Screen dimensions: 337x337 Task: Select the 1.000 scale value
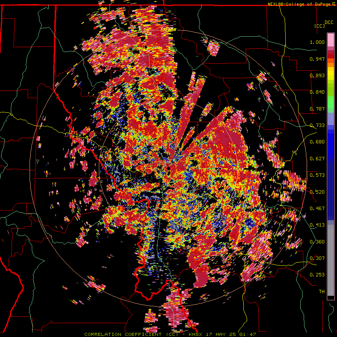[x=317, y=42]
